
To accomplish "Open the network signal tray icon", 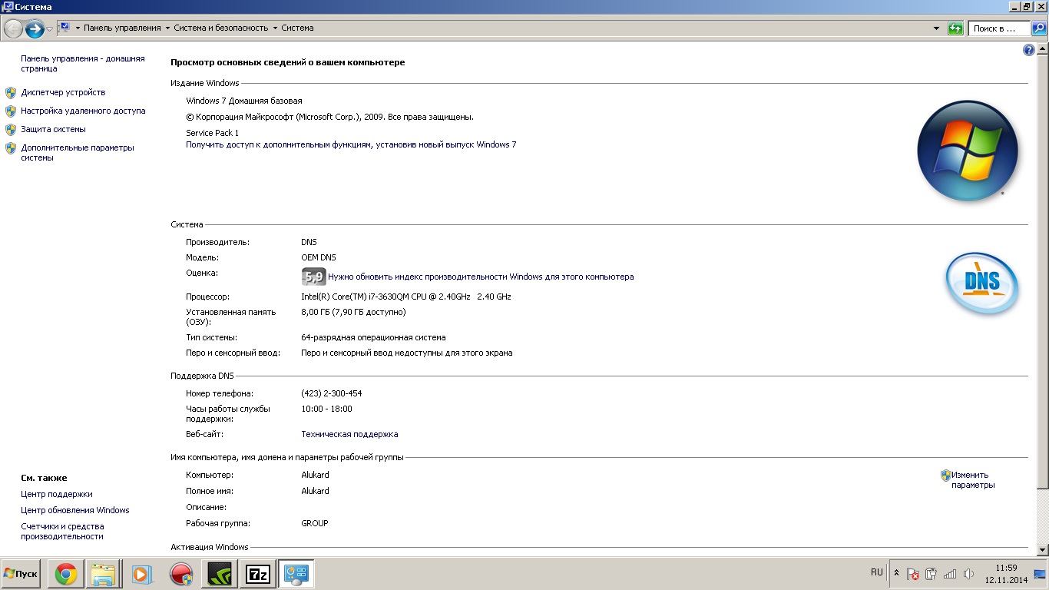I will (950, 574).
